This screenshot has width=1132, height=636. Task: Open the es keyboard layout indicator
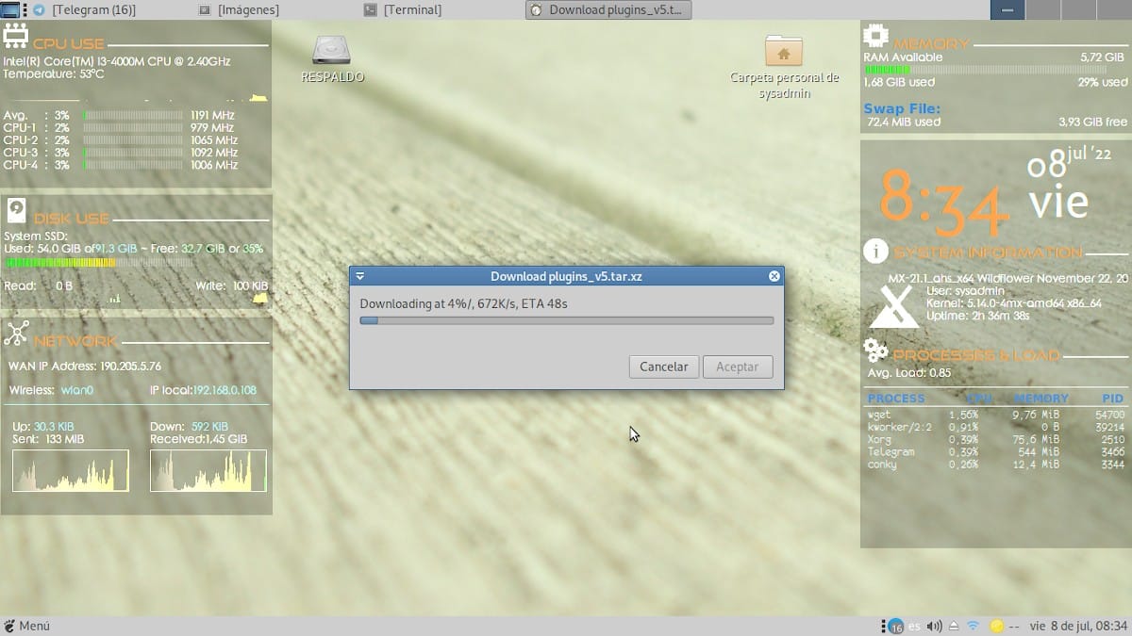(914, 626)
